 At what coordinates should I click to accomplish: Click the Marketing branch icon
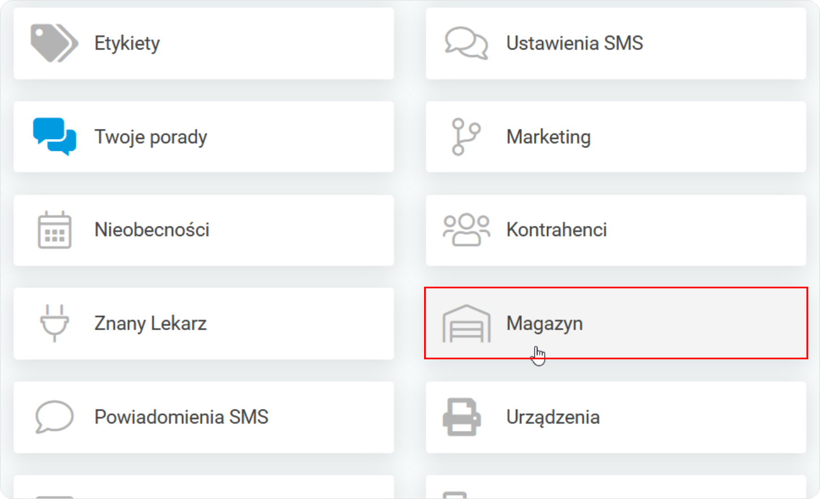(x=466, y=136)
